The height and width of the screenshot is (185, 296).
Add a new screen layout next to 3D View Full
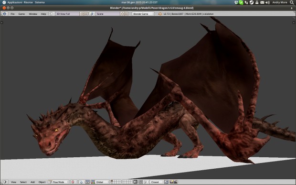82,14
